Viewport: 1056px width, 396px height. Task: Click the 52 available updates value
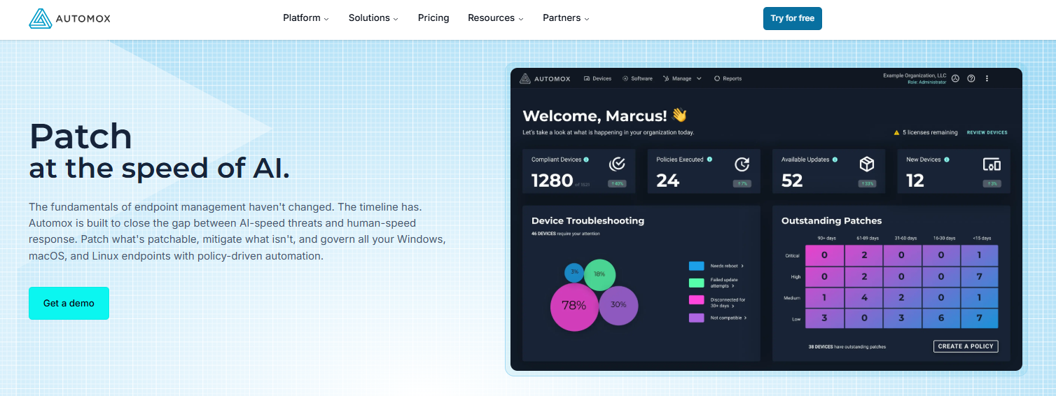[792, 181]
